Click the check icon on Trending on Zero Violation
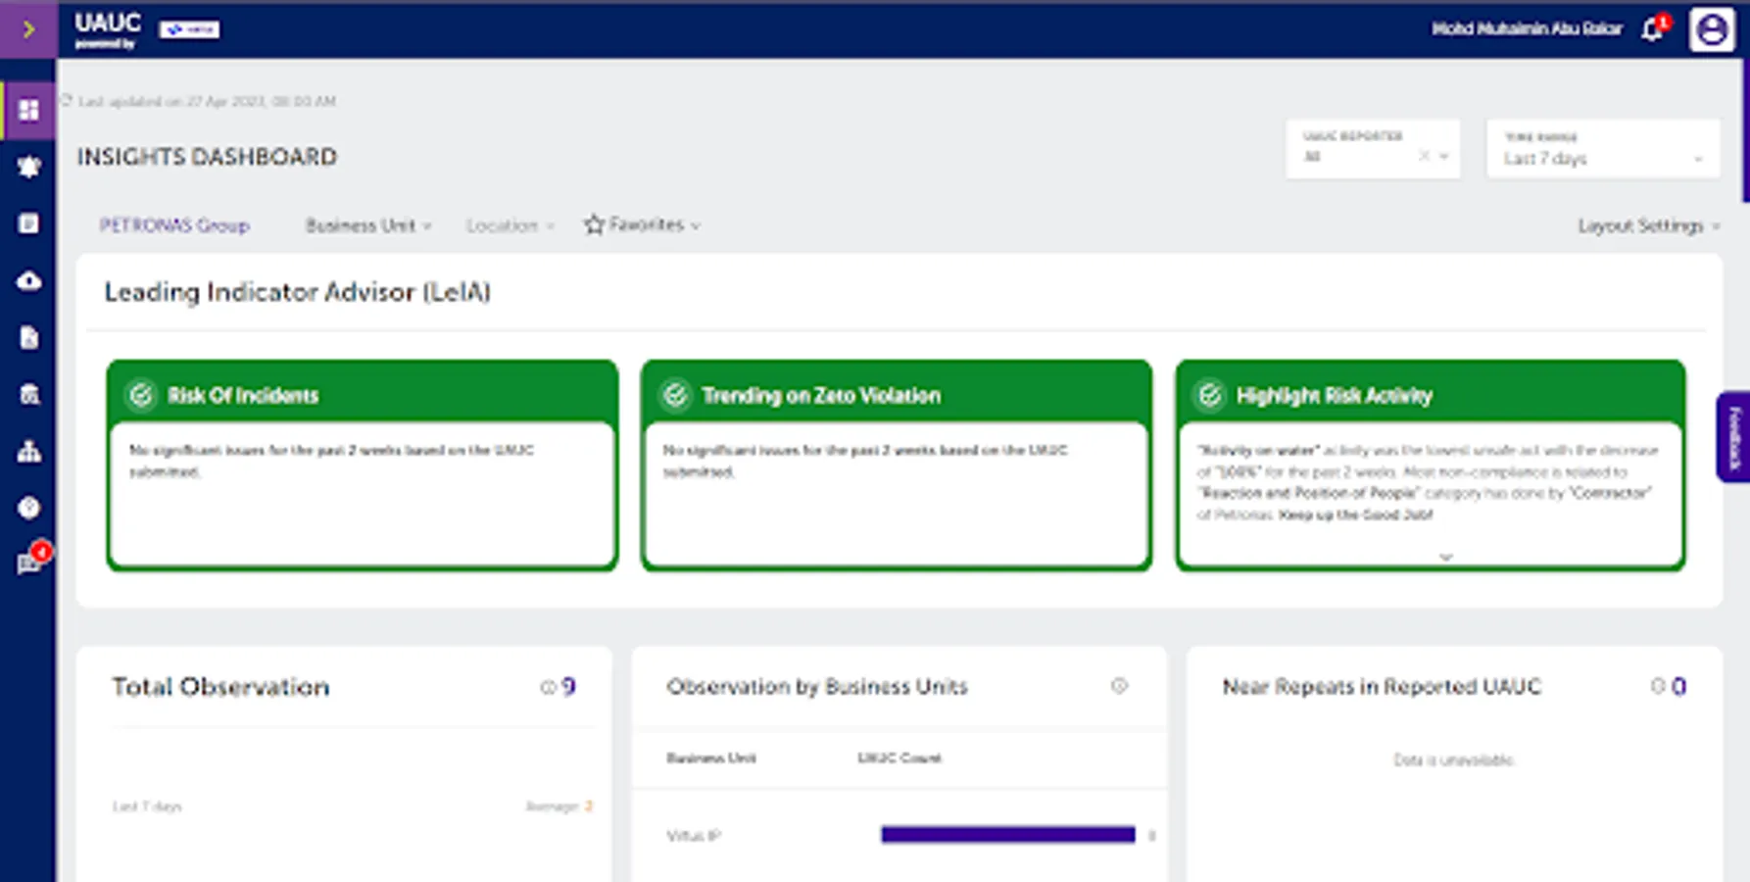 coord(675,395)
